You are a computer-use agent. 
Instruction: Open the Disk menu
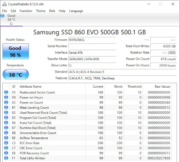(x=52, y=11)
